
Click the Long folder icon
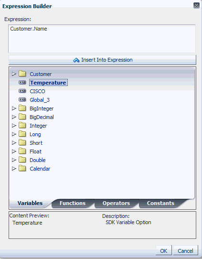[22, 134]
